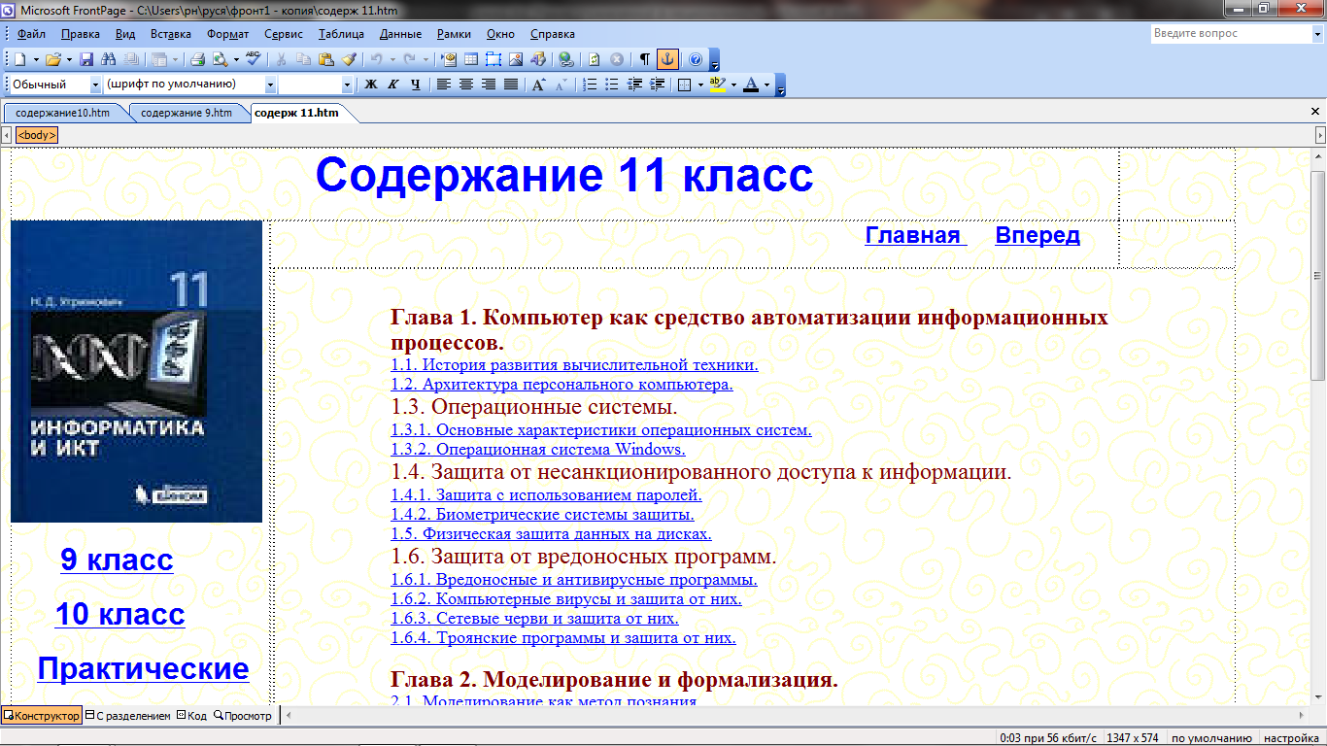Click the Главная link

point(916,235)
